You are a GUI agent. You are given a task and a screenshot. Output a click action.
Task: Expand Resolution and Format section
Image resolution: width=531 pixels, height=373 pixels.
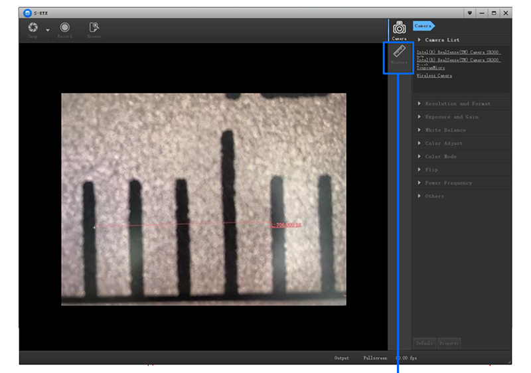[457, 104]
